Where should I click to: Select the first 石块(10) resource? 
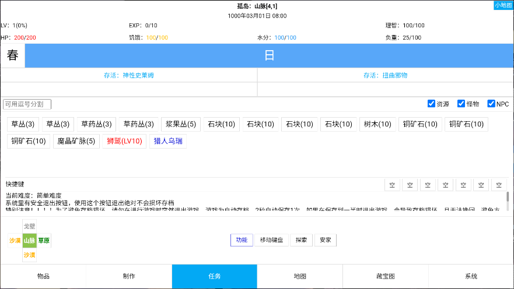(x=222, y=124)
